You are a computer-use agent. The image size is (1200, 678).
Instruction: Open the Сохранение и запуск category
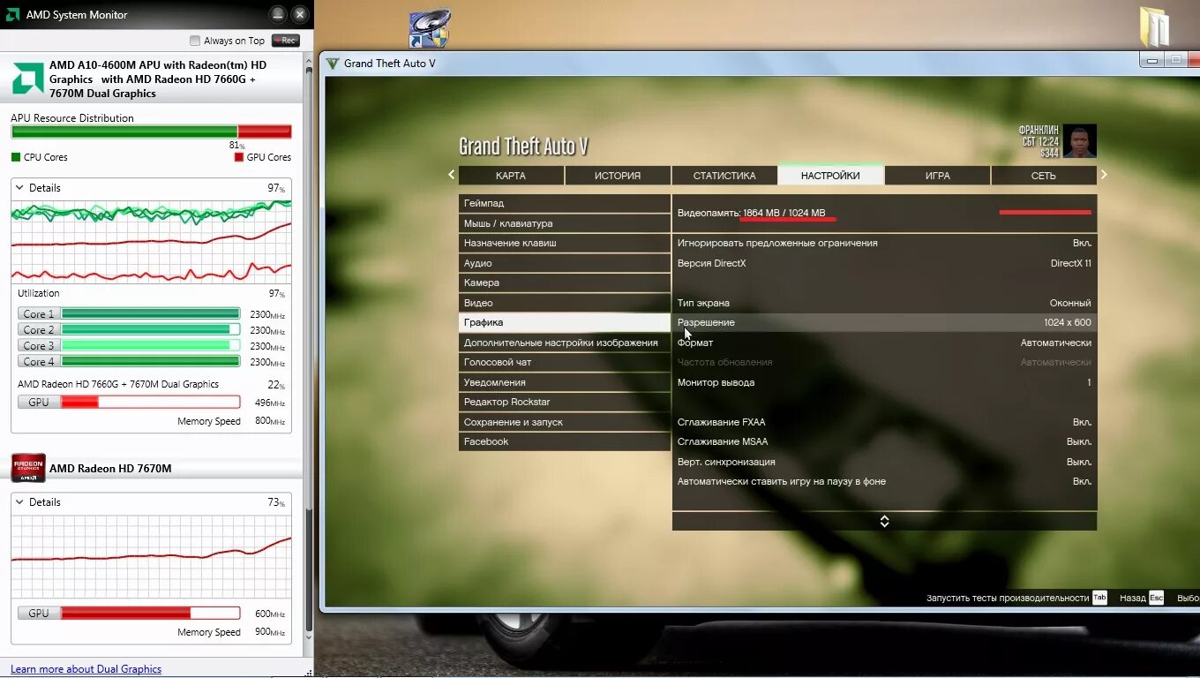[x=565, y=422]
